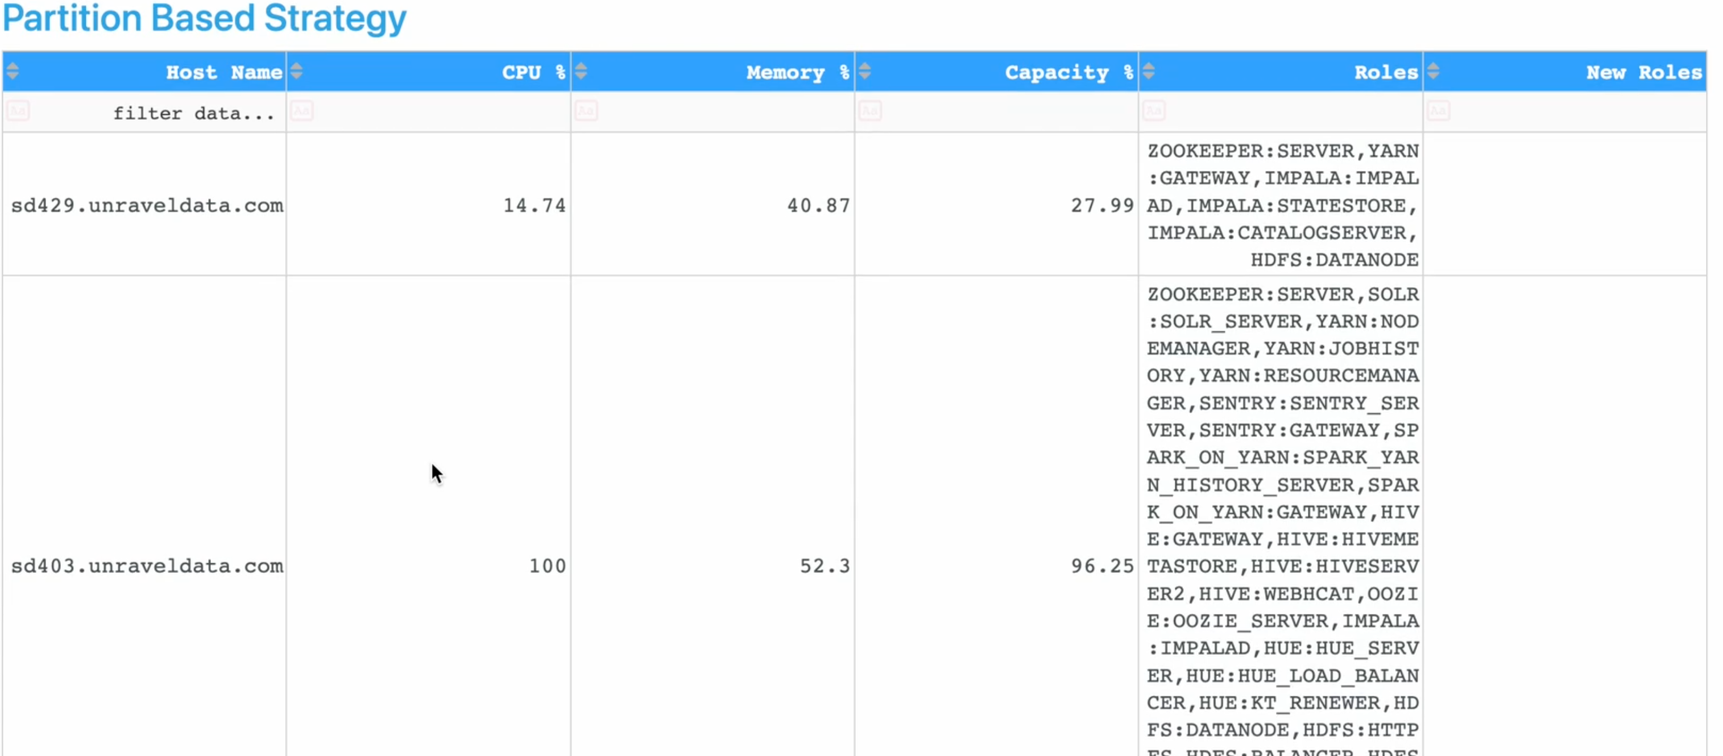Click Memory value 52.3
The height and width of the screenshot is (756, 1723).
click(825, 566)
